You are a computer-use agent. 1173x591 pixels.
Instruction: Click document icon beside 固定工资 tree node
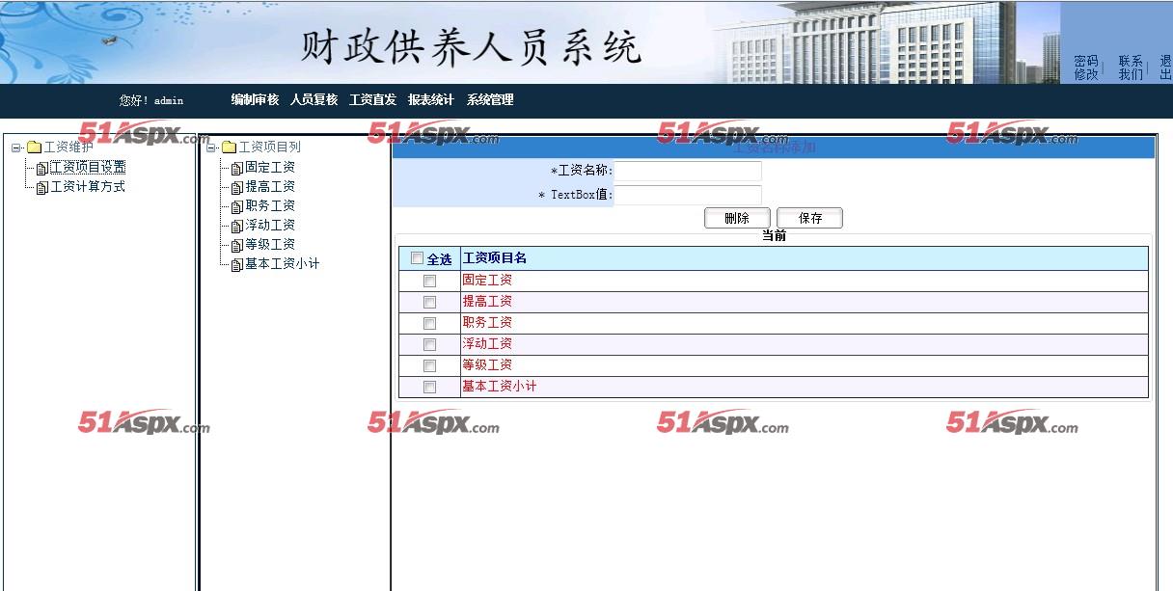(x=237, y=168)
